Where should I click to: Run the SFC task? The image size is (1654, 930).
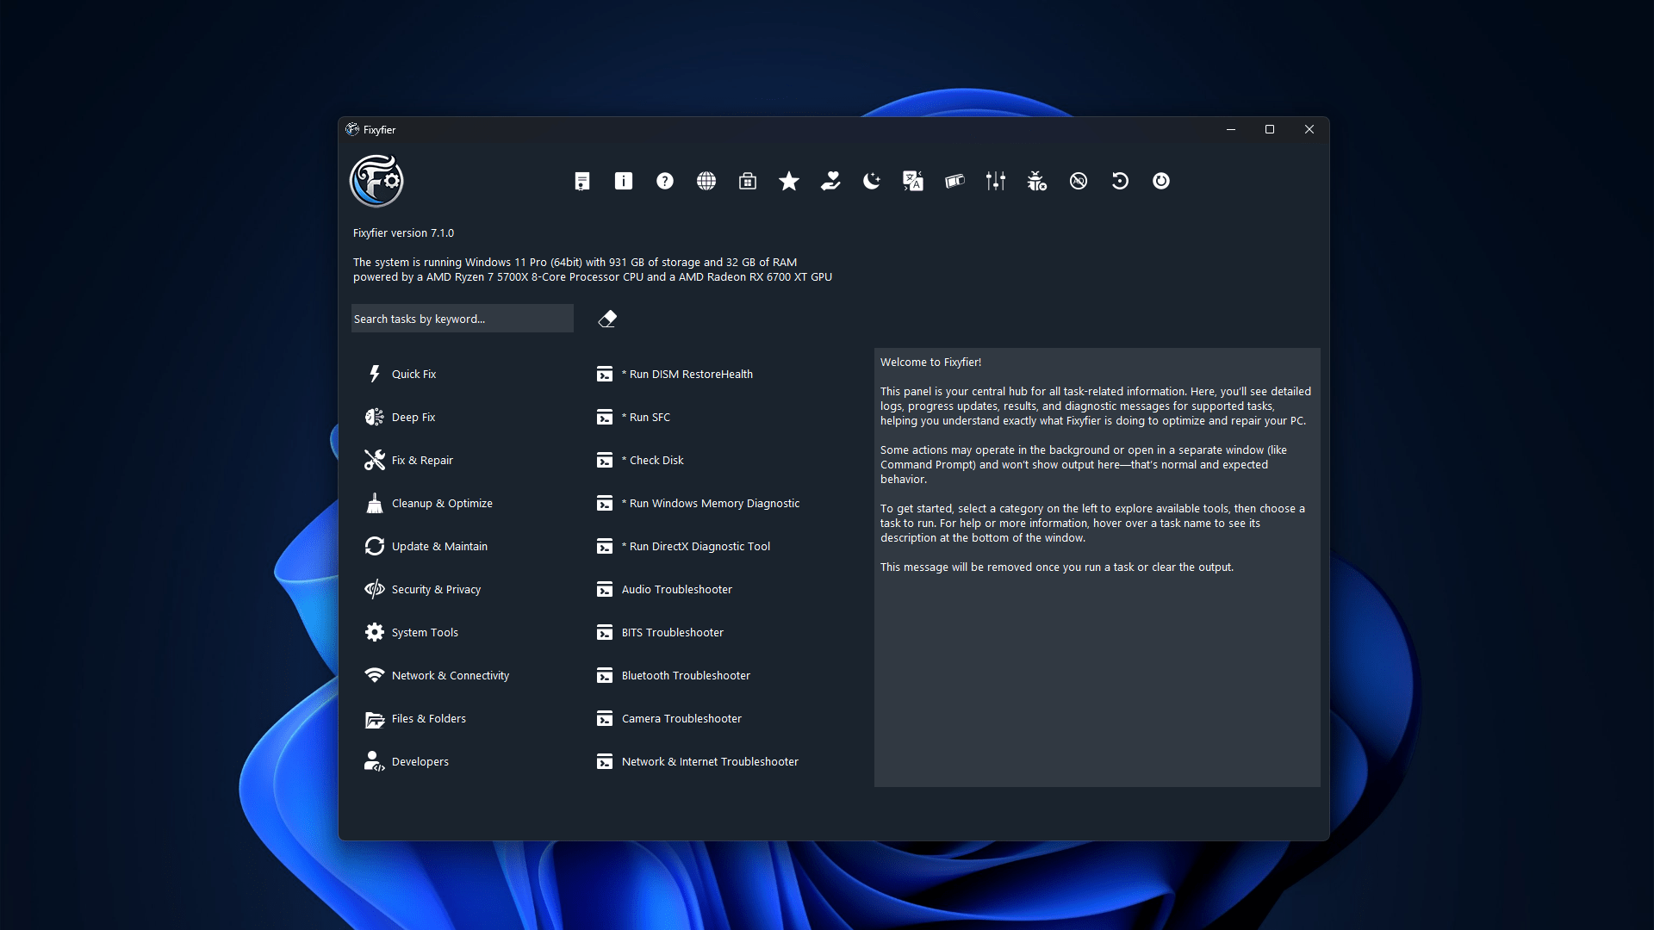pyautogui.click(x=645, y=417)
